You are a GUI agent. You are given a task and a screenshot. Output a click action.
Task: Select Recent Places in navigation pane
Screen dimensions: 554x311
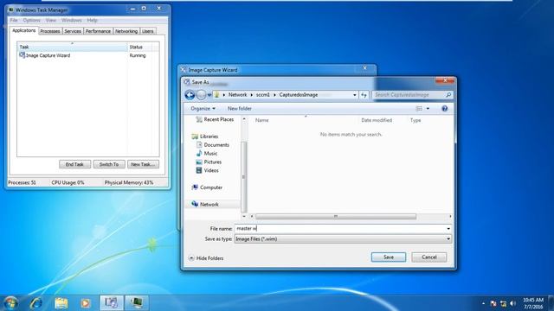pyautogui.click(x=215, y=119)
